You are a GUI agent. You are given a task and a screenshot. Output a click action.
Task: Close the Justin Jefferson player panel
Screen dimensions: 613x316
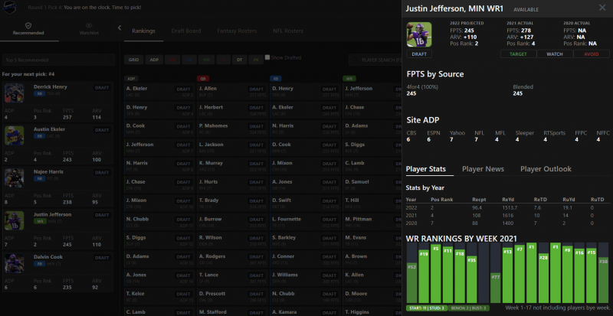[602, 8]
